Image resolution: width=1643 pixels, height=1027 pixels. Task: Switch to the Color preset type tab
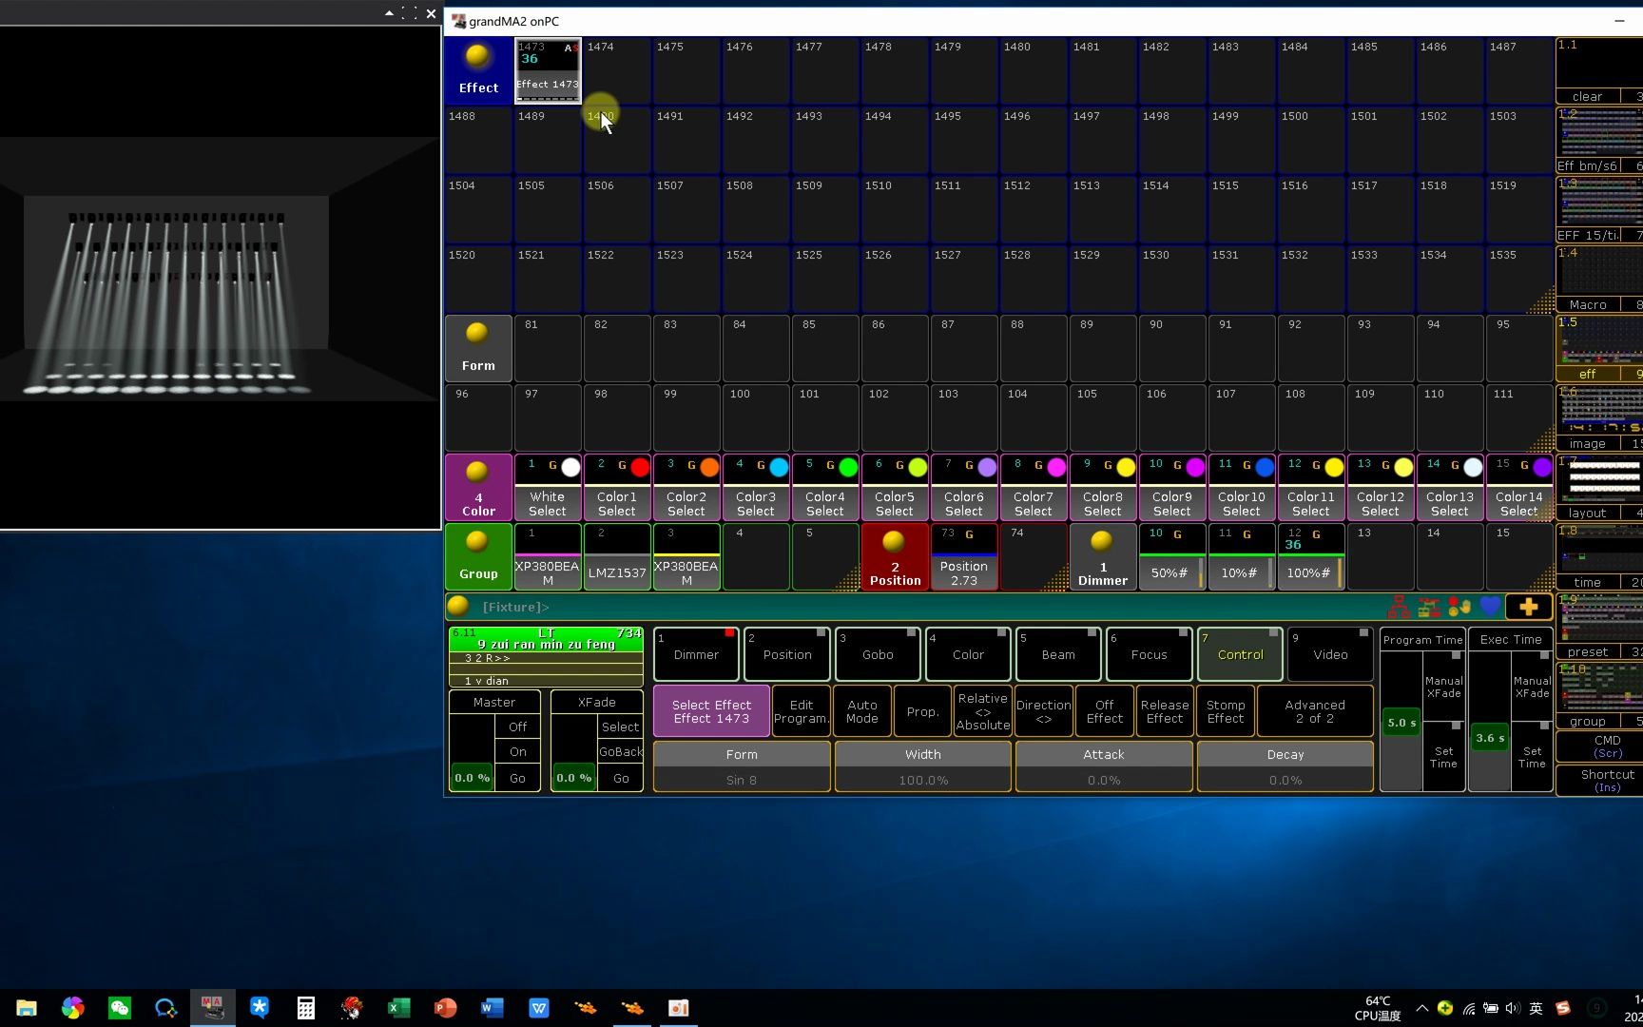(968, 654)
